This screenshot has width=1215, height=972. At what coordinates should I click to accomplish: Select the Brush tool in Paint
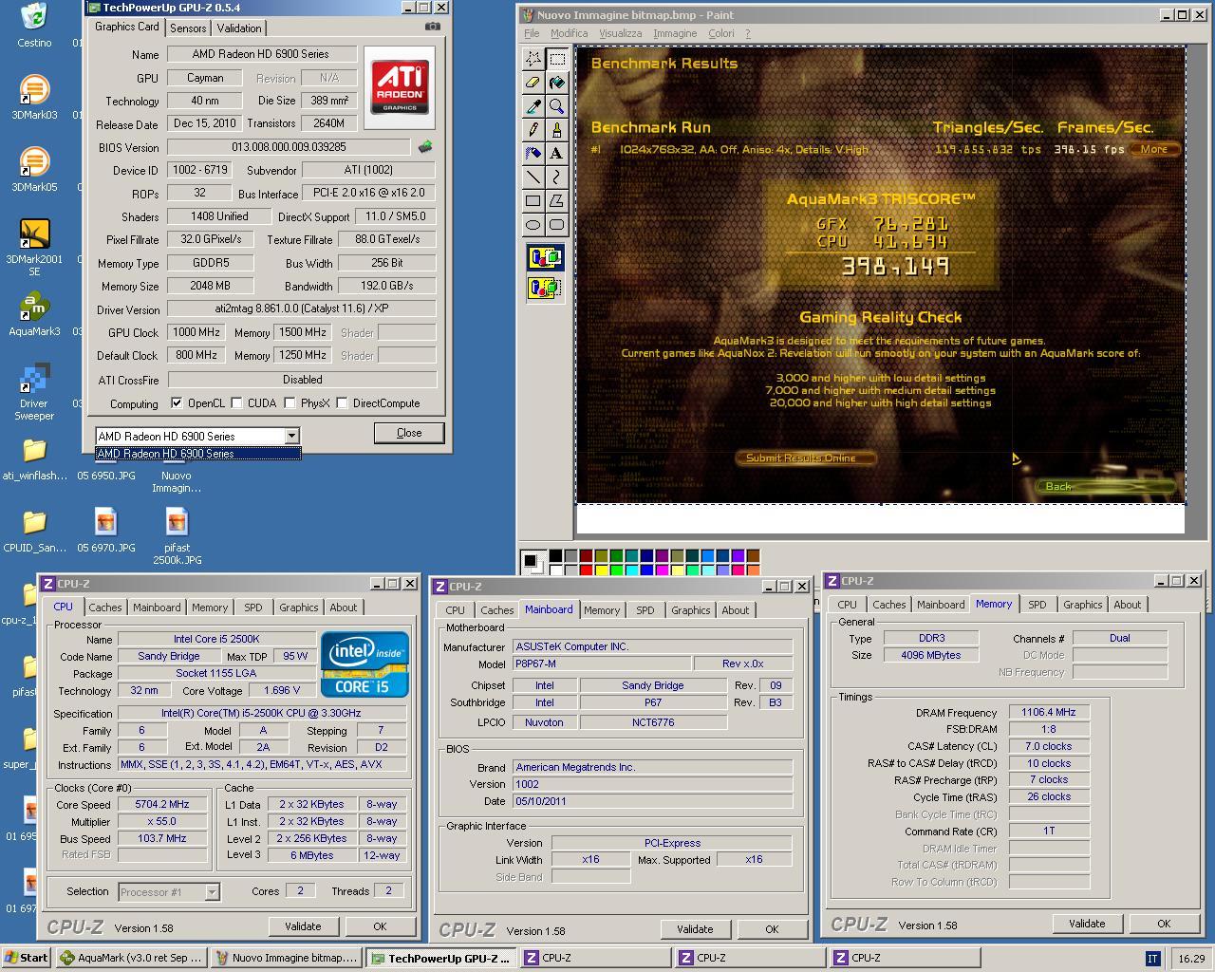(x=556, y=130)
